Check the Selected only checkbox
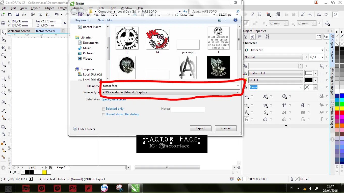The image size is (344, 193). coord(103,109)
